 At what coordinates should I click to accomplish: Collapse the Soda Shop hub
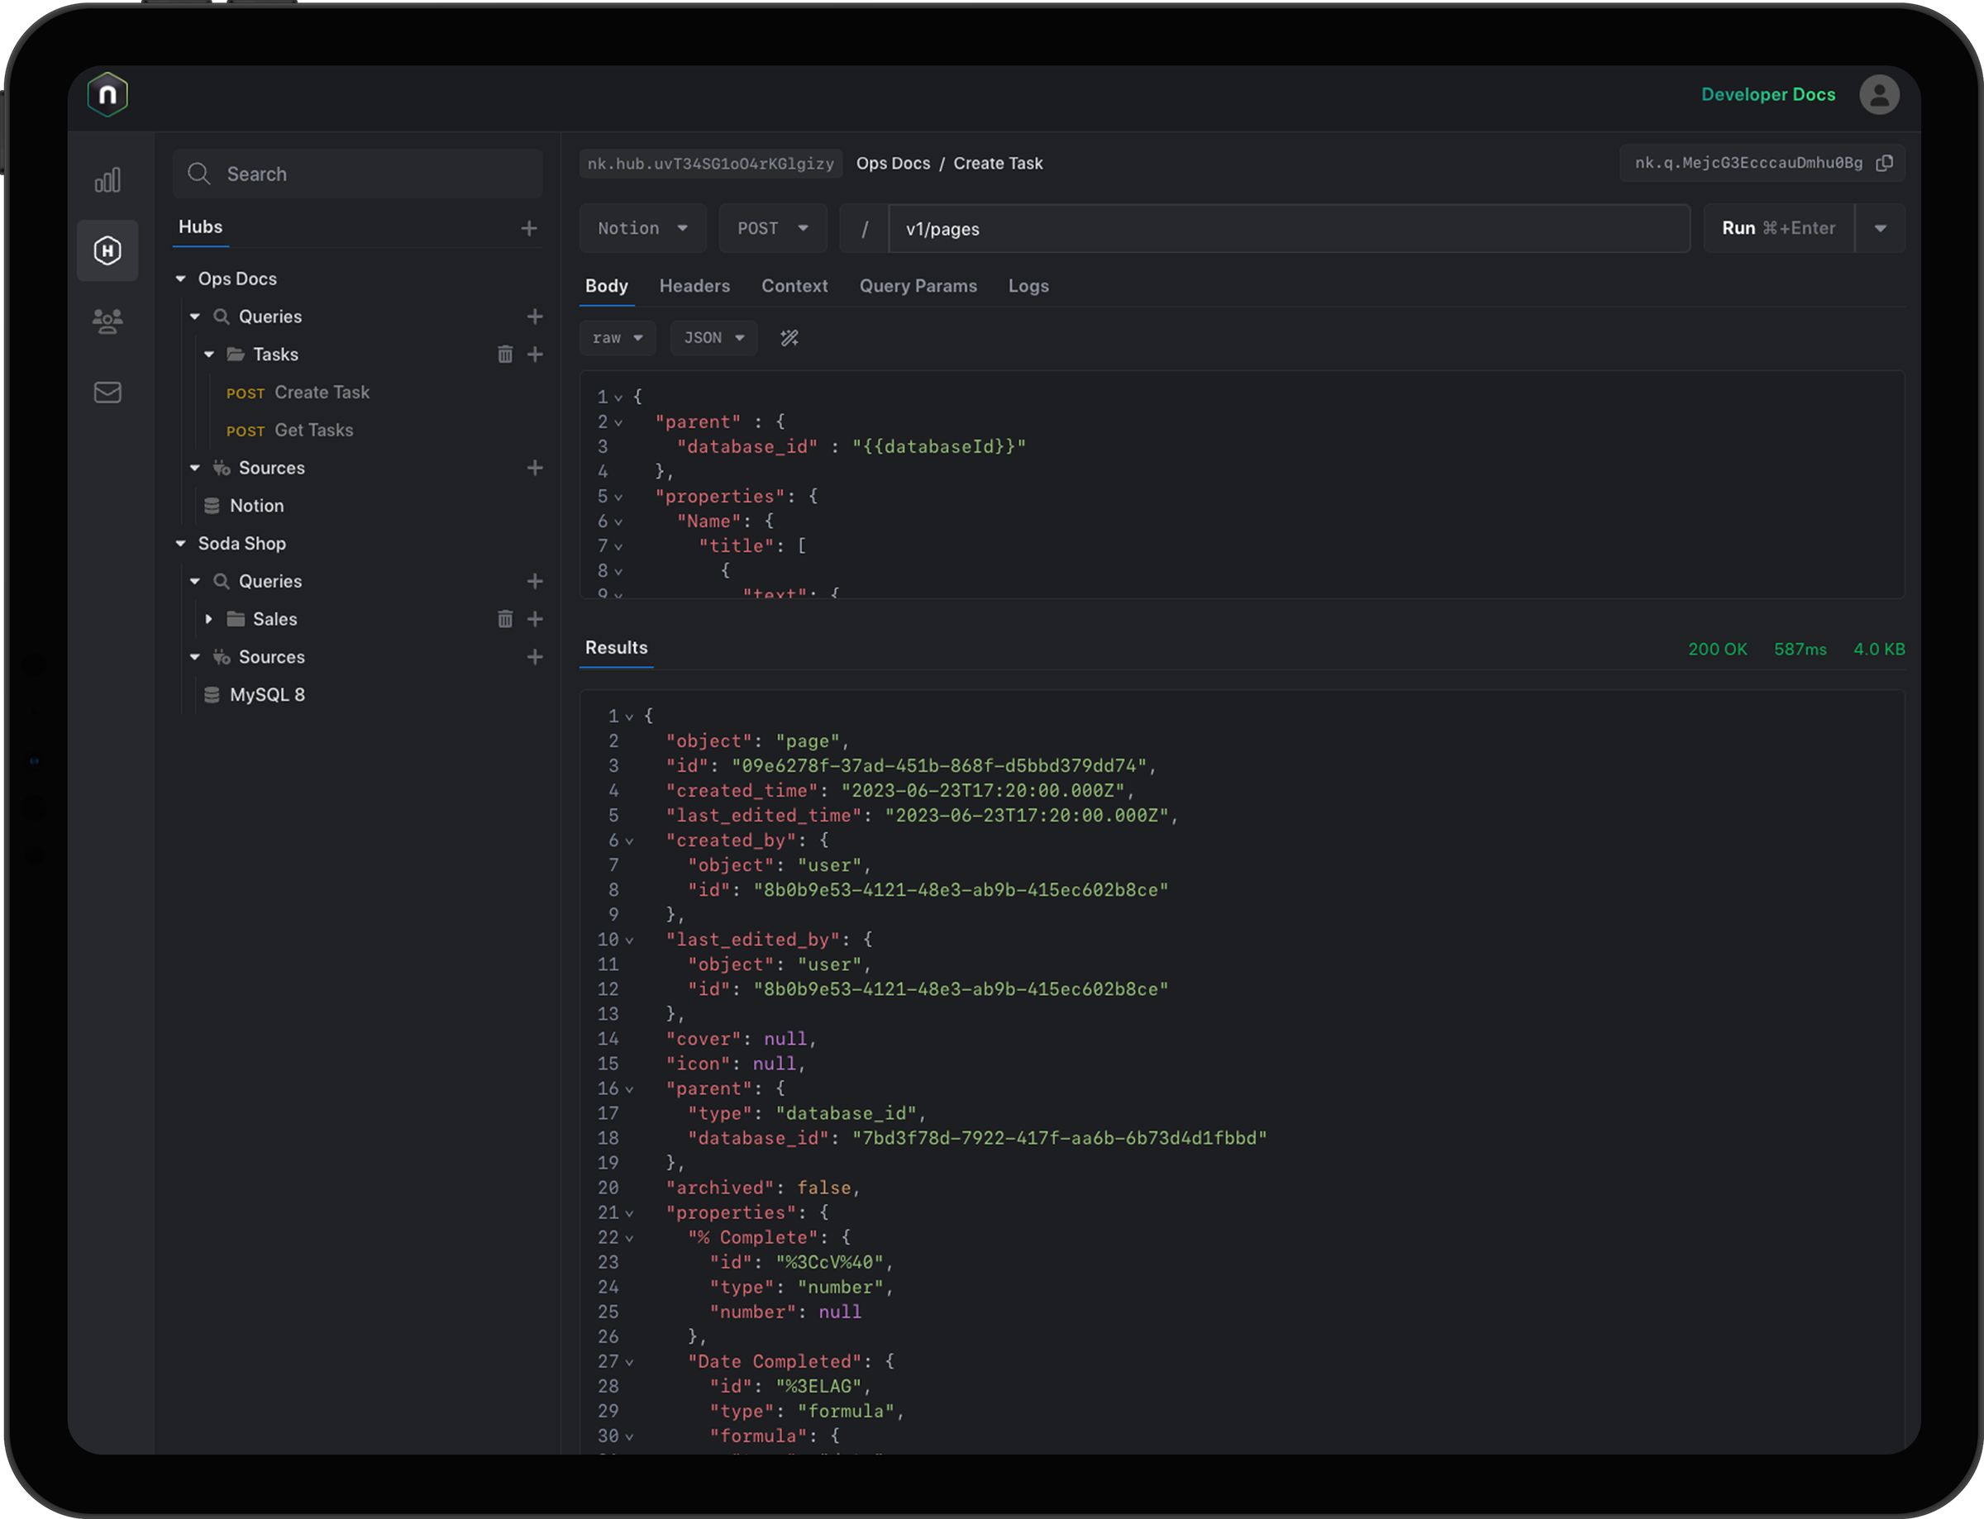click(x=180, y=542)
